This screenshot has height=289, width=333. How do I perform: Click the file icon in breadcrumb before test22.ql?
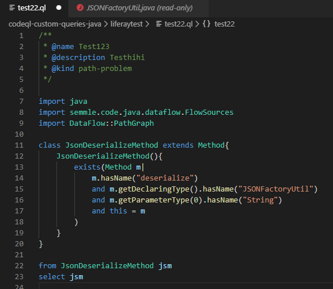158,24
